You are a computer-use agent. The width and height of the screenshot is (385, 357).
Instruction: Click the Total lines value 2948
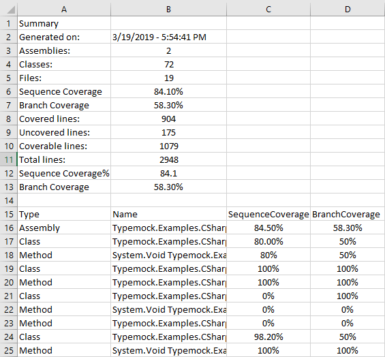pos(168,159)
